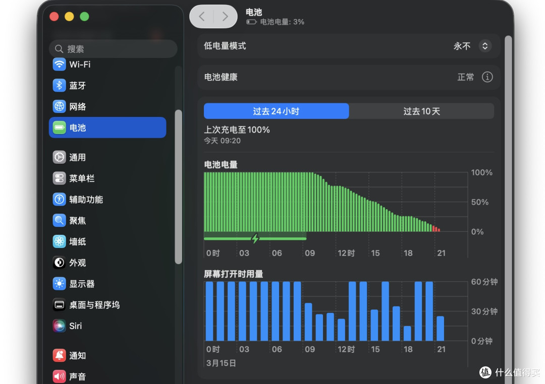
Task: Click 上次充电至100% text
Action: (x=237, y=130)
